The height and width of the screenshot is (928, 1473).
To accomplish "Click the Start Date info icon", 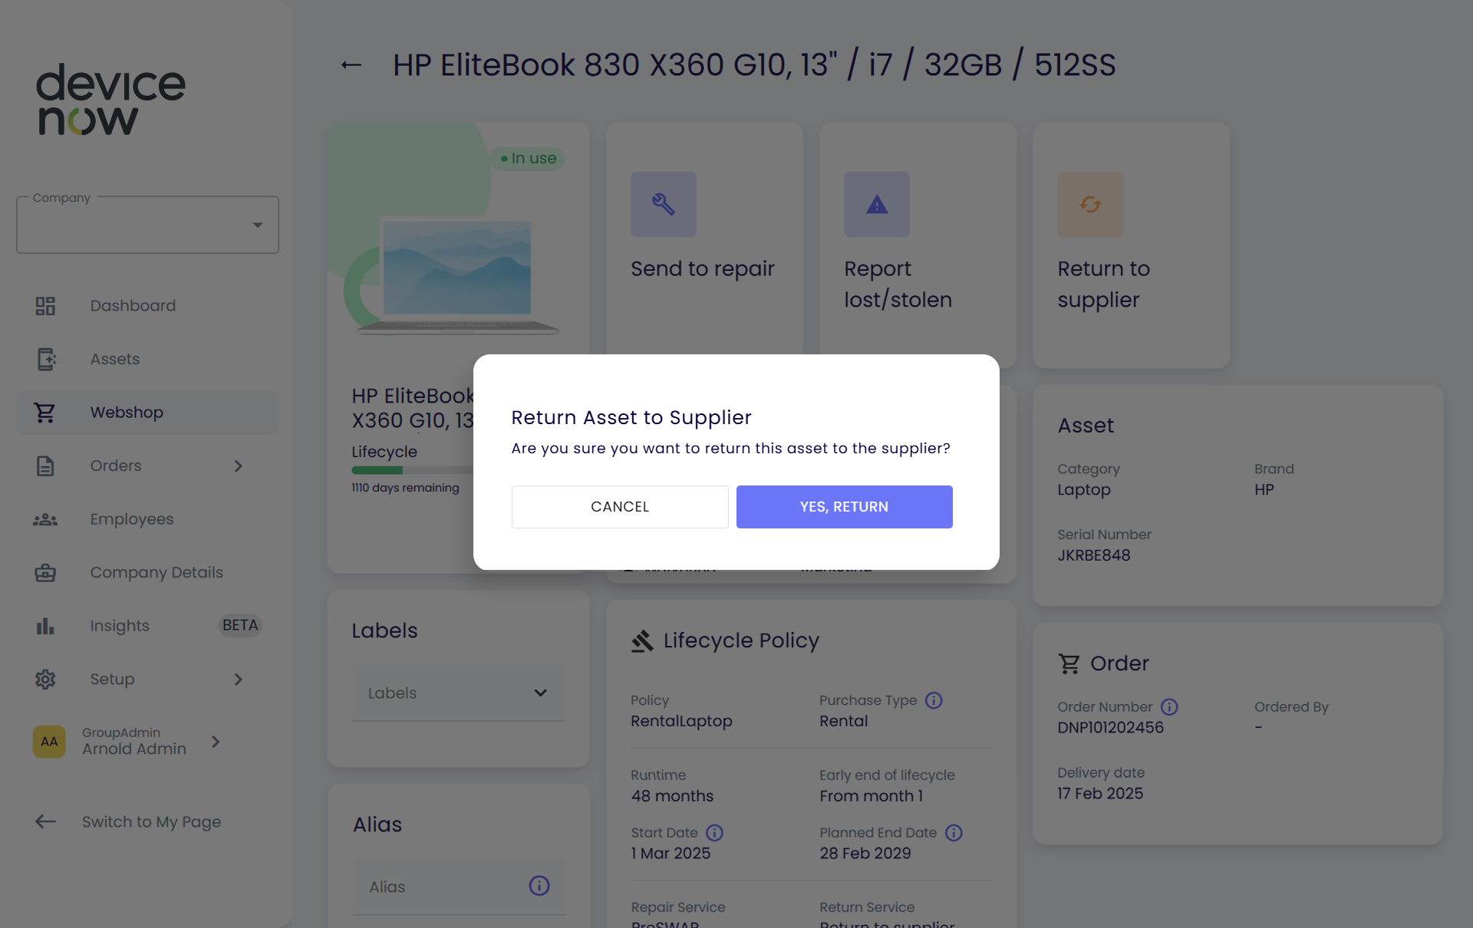I will coord(714,833).
